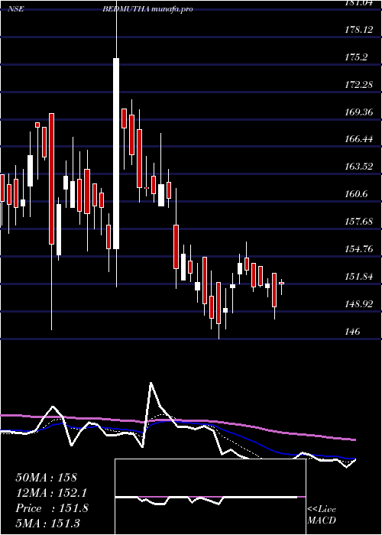Click the 154.76 price axis label
Screen dimensions: 382x535
pyautogui.click(x=358, y=249)
